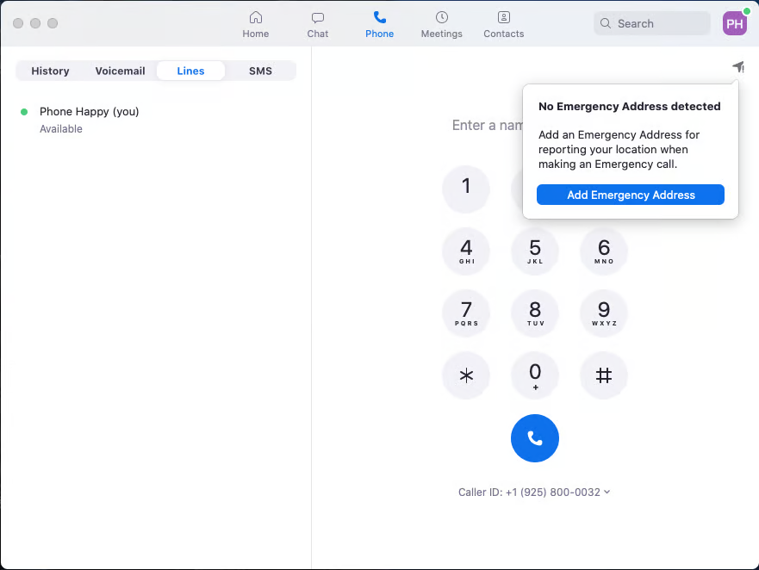Switch to the SMS tab
This screenshot has width=759, height=570.
click(260, 71)
